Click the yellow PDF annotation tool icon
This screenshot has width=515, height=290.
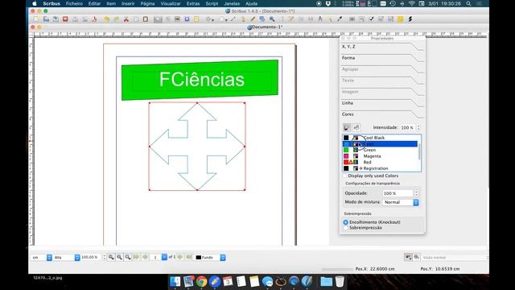[x=400, y=19]
